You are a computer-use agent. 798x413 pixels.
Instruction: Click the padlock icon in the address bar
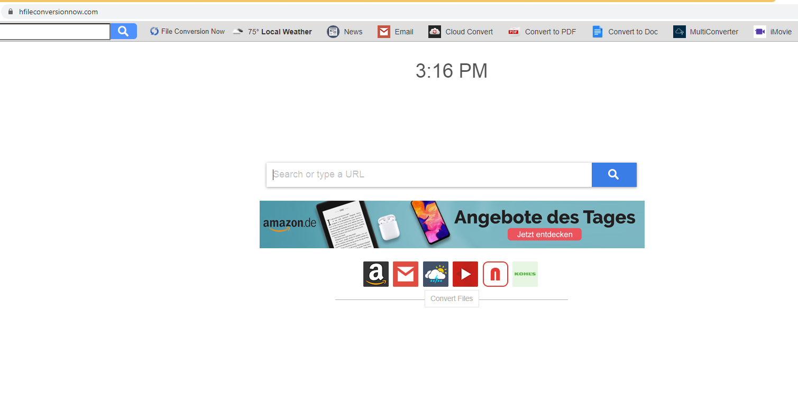point(10,12)
